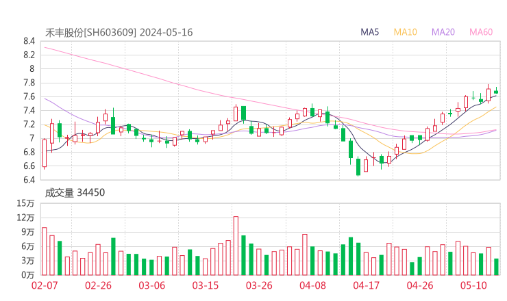
Task: Click the MA5 legend label
Action: click(369, 32)
